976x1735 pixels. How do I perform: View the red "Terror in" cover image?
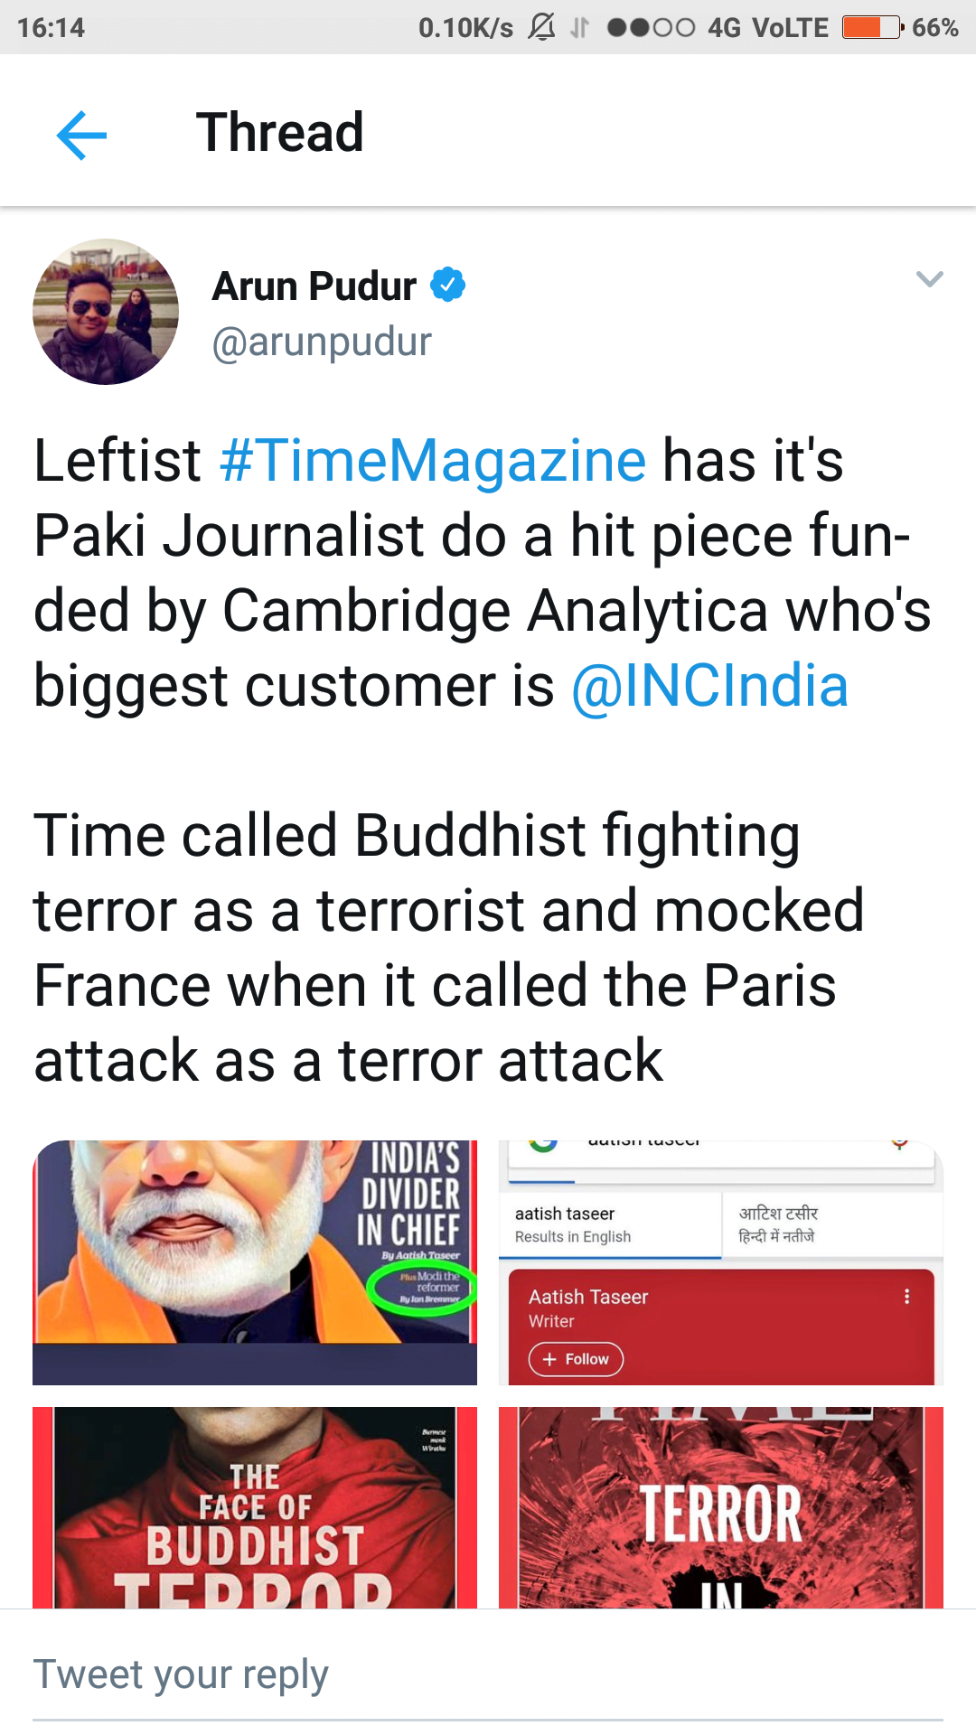coord(721,1507)
